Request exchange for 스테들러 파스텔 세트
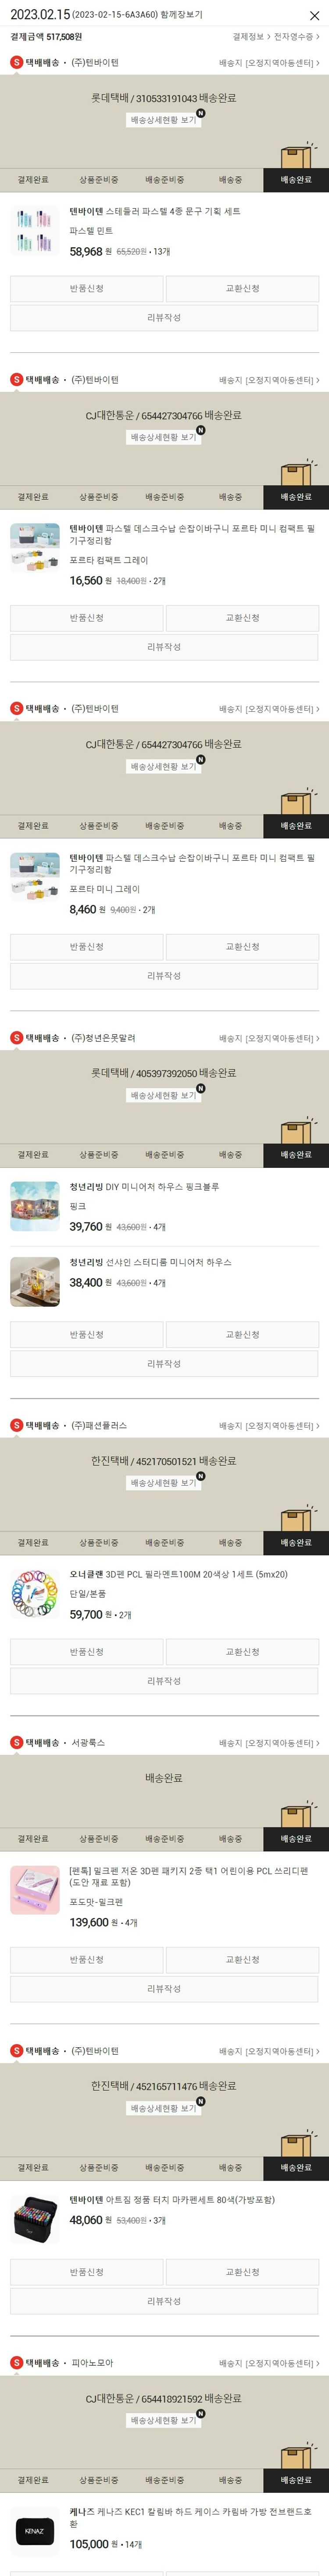 point(242,289)
